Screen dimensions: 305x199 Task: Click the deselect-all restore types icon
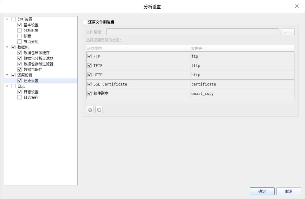pos(99,110)
